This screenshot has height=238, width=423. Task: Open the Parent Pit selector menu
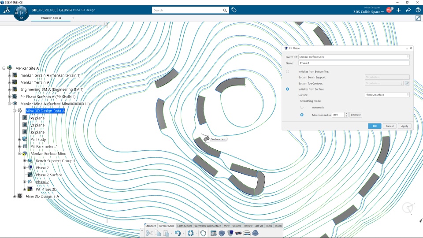click(x=408, y=57)
